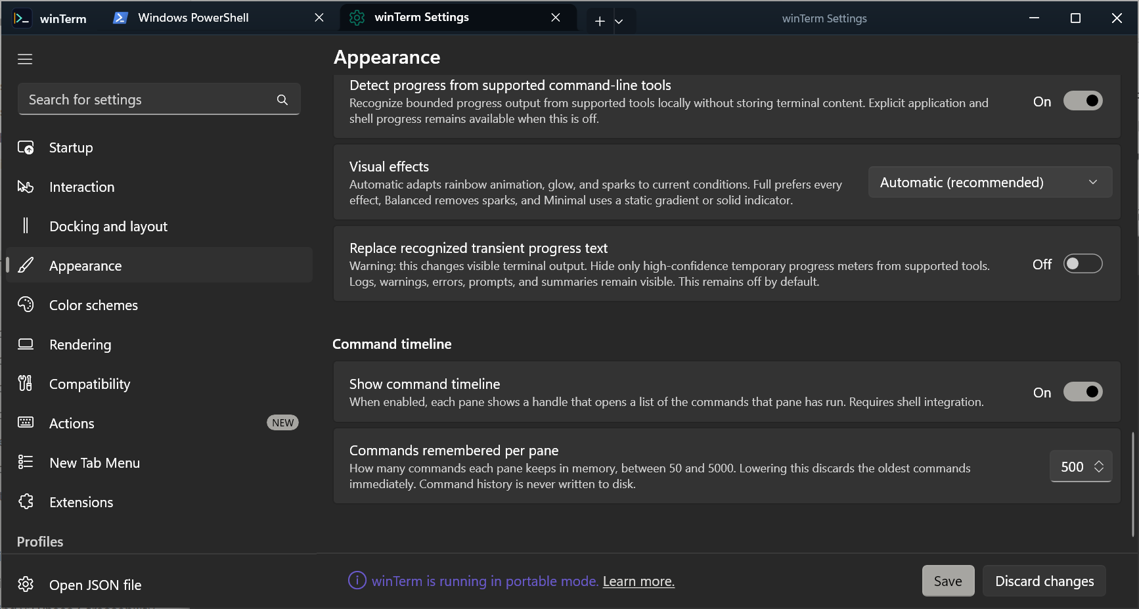1139x609 pixels.
Task: Click the Visual effects setting title
Action: tap(389, 166)
